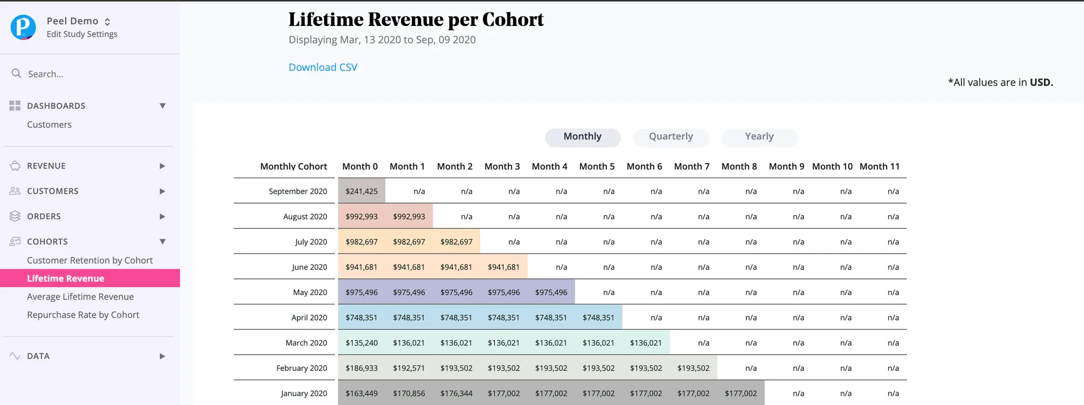Image resolution: width=1084 pixels, height=405 pixels.
Task: Select the Monthly view tab
Action: click(583, 137)
